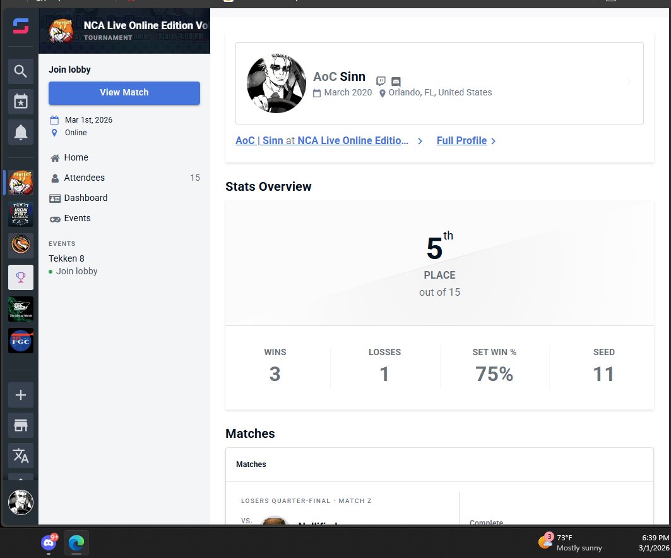Viewport: 671px width, 558px height.
Task: Select the green-and-black tournament sidebar icon
Action: 21,309
